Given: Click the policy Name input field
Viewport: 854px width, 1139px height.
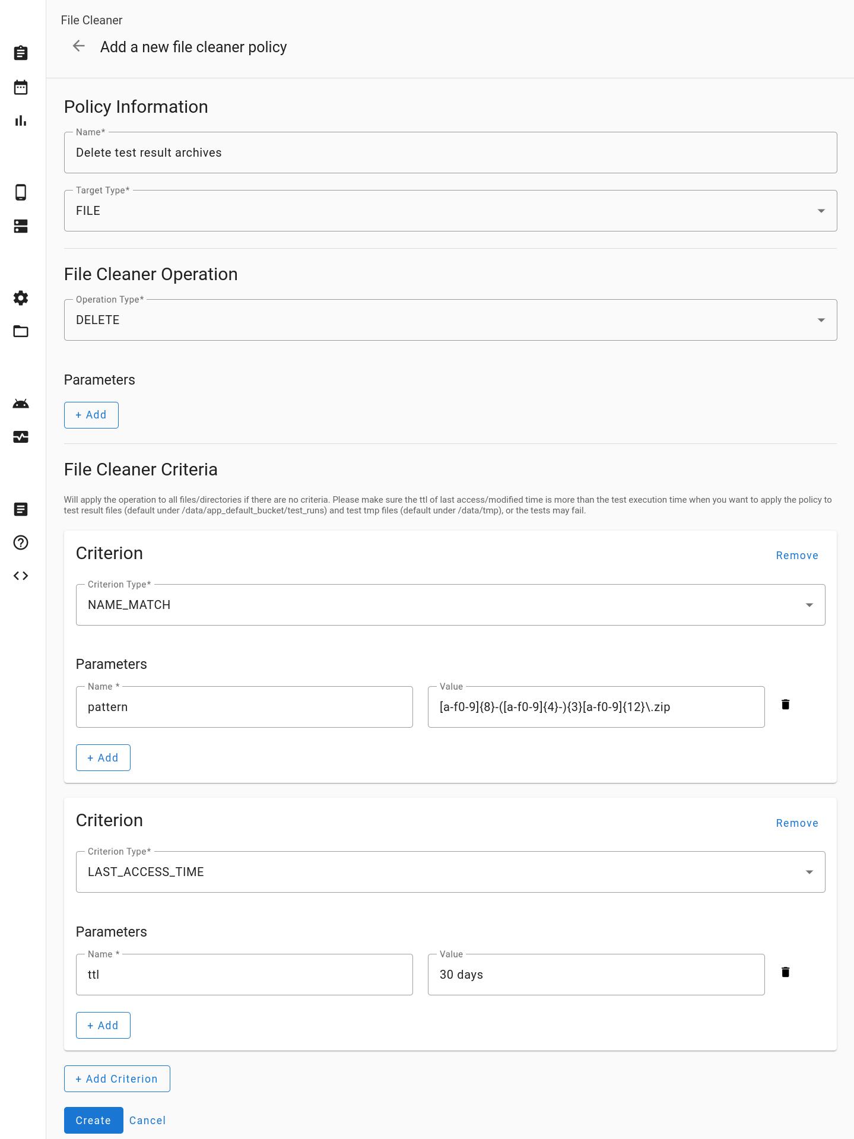Looking at the screenshot, I should [450, 153].
